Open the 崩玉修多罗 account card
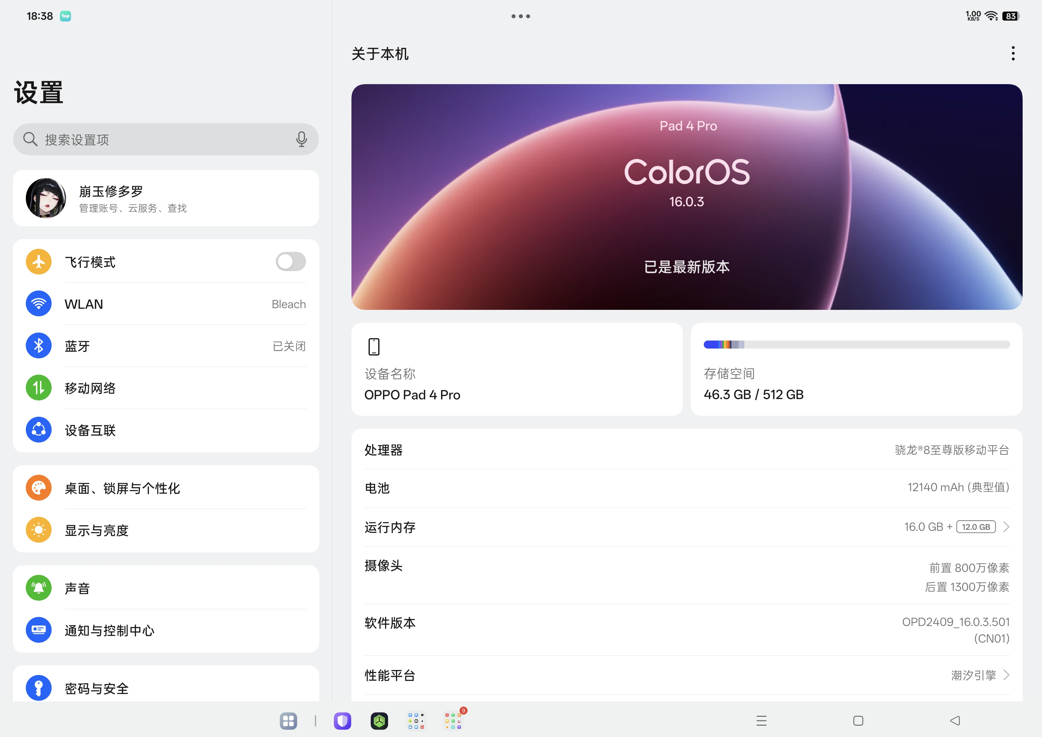Image resolution: width=1042 pixels, height=737 pixels. pos(166,198)
